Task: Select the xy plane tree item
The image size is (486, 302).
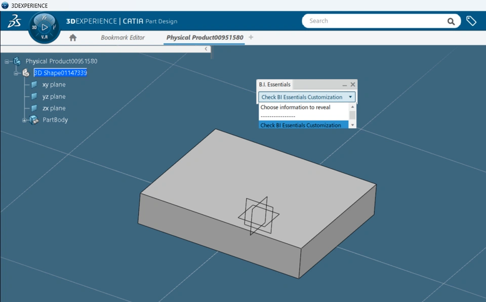Action: click(x=54, y=85)
